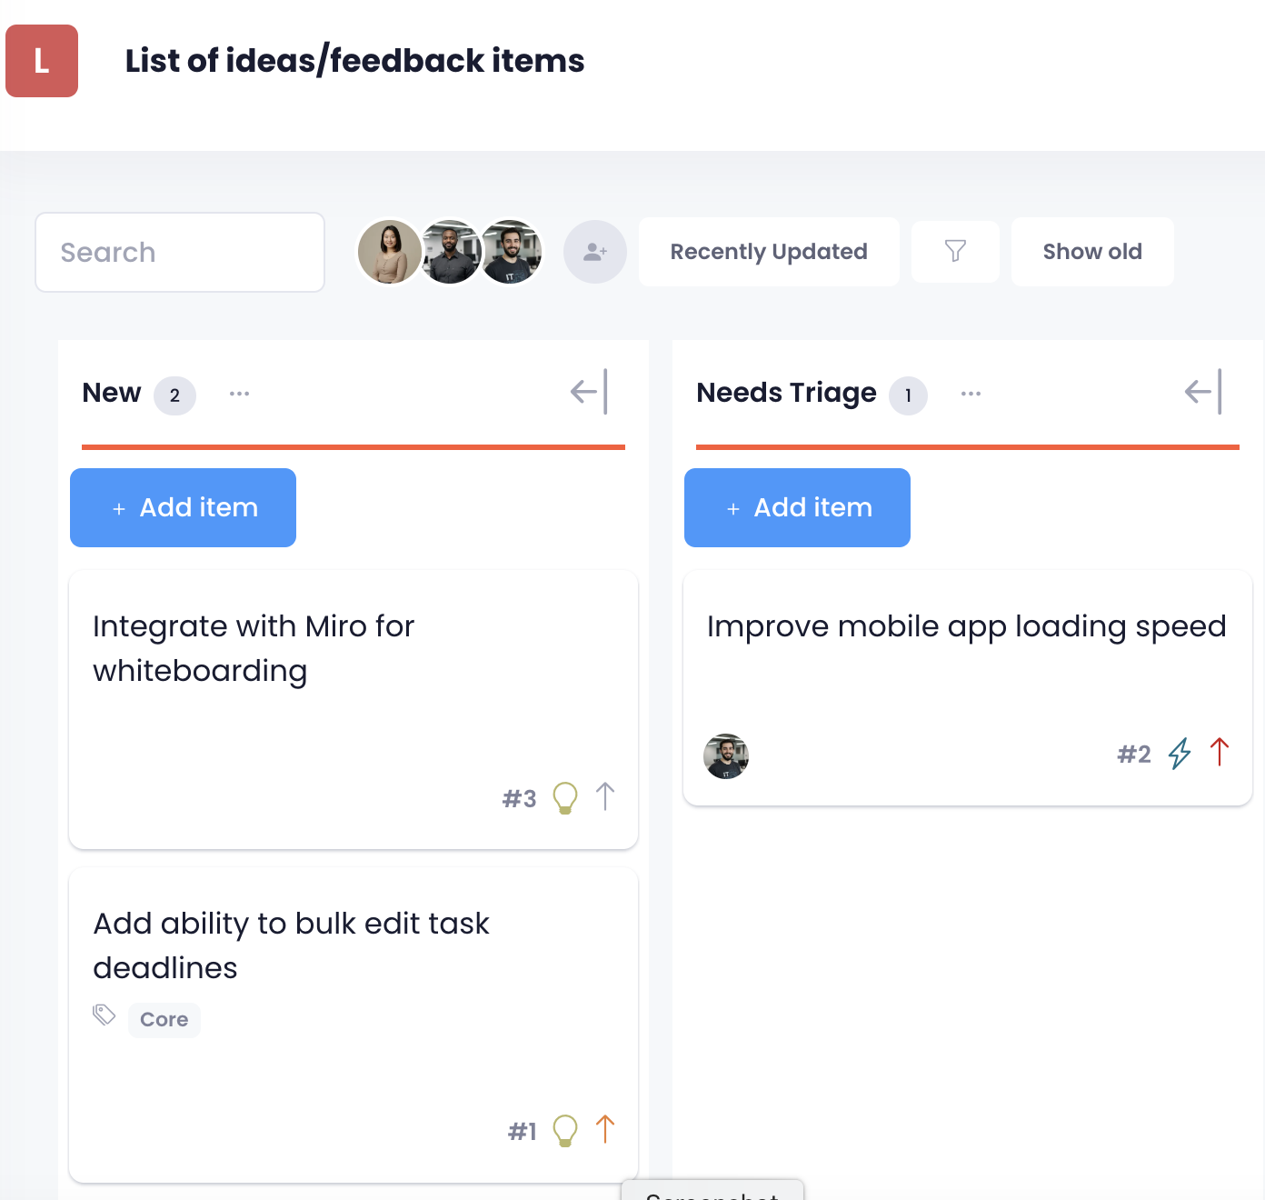
Task: Open the New column options menu
Action: point(239,394)
